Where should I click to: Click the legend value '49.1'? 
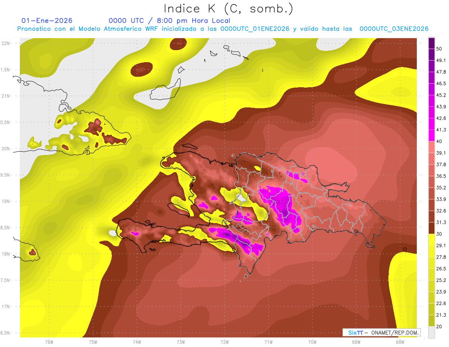click(x=441, y=60)
